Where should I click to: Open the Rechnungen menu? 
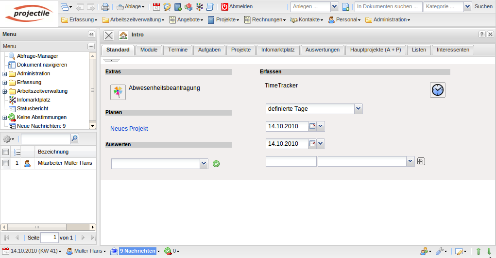pyautogui.click(x=265, y=20)
